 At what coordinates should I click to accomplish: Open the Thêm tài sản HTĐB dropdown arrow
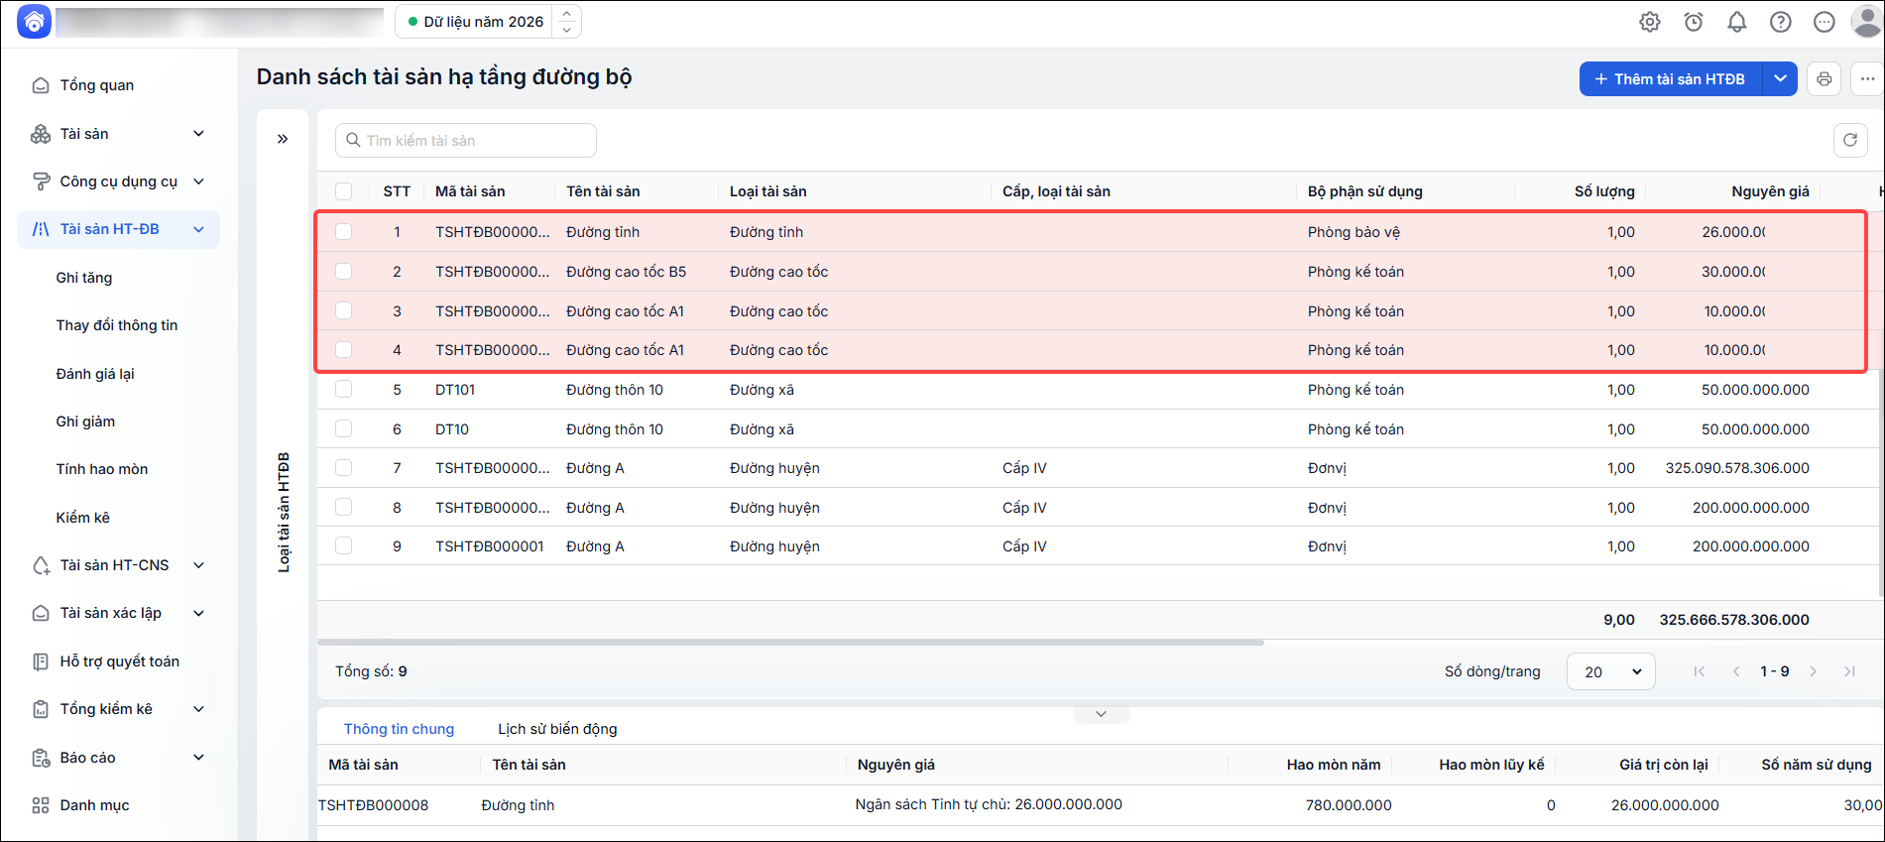click(1781, 79)
